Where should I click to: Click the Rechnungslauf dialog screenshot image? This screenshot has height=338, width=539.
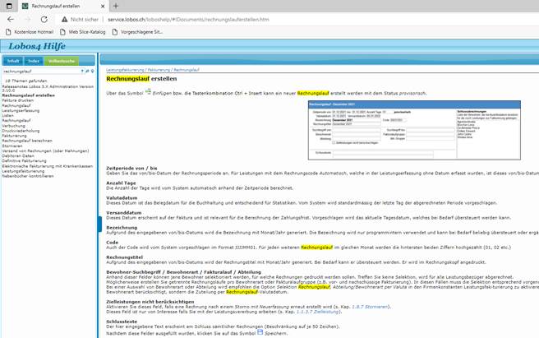pos(414,130)
